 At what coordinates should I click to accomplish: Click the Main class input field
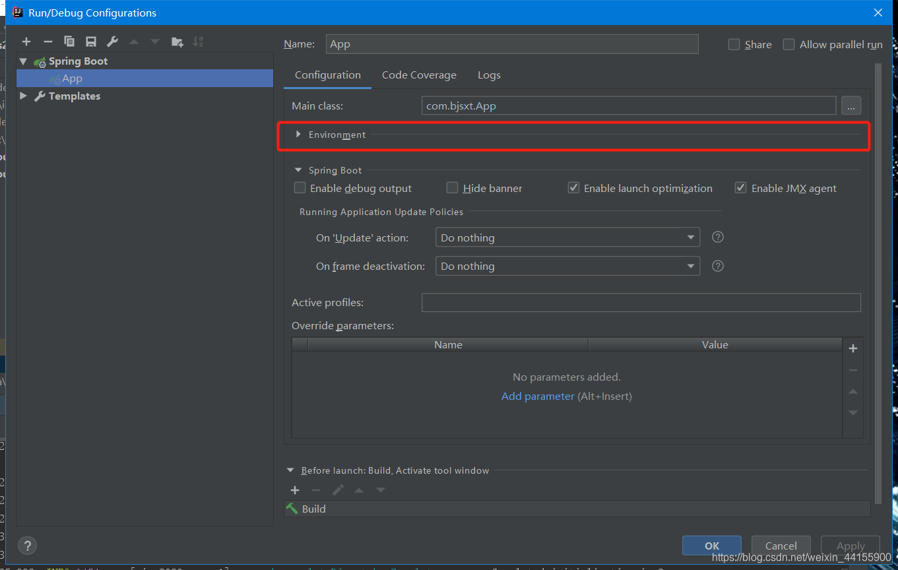tap(629, 106)
